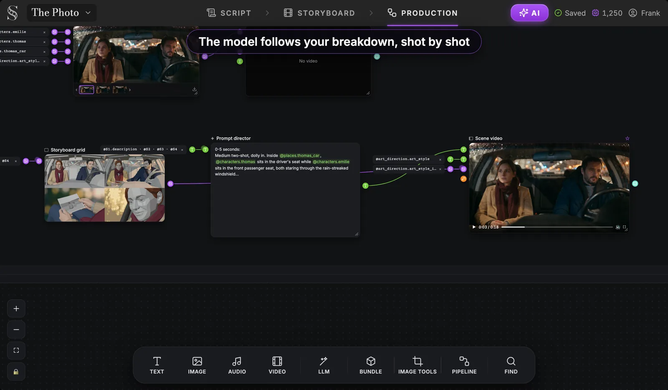The height and width of the screenshot is (390, 668).
Task: Select the second image variant thumbnail
Action: pos(103,90)
